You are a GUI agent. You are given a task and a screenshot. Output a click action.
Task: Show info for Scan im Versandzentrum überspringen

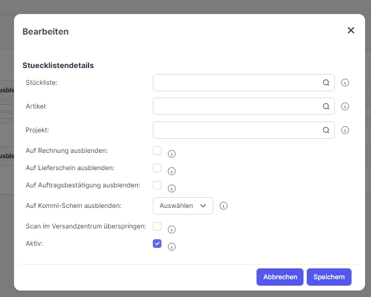(x=172, y=230)
